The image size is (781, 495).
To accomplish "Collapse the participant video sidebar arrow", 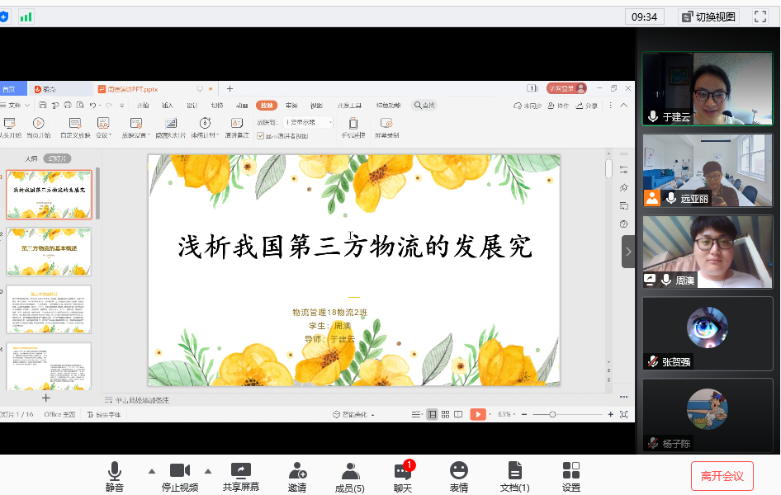I will pyautogui.click(x=628, y=252).
